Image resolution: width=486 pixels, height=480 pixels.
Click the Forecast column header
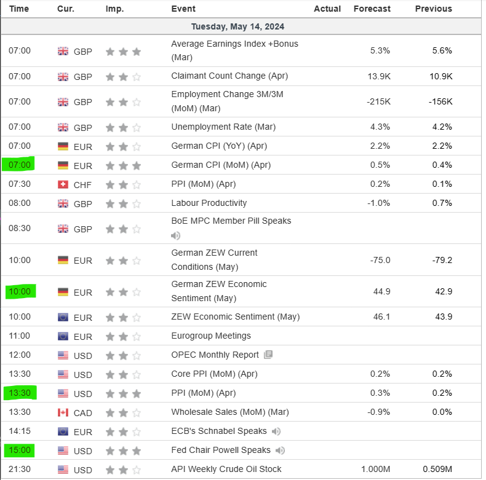pos(372,9)
